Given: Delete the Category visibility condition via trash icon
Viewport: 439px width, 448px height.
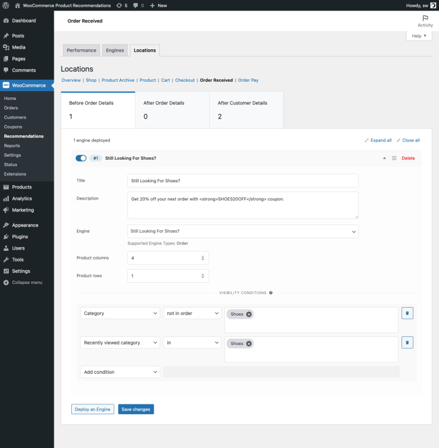Looking at the screenshot, I should pos(407,313).
